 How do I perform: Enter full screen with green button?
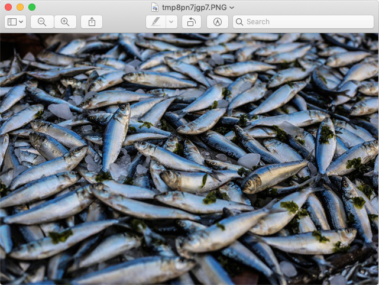tap(32, 7)
